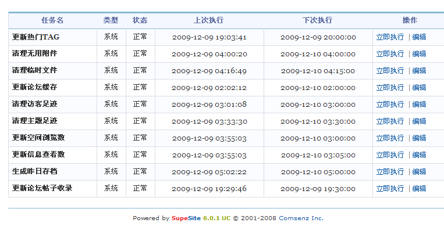
Task: Click last run time 2009-12-09 04:00:20
Action: coord(209,54)
